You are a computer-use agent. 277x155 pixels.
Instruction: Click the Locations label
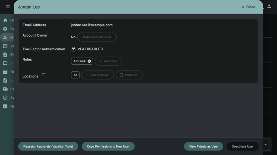point(30,76)
